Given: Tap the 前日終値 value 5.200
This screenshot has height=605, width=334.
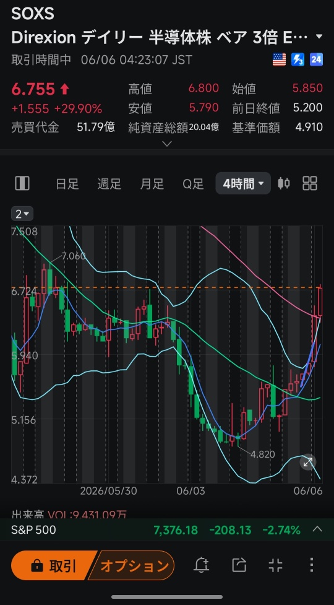Looking at the screenshot, I should pos(307,108).
